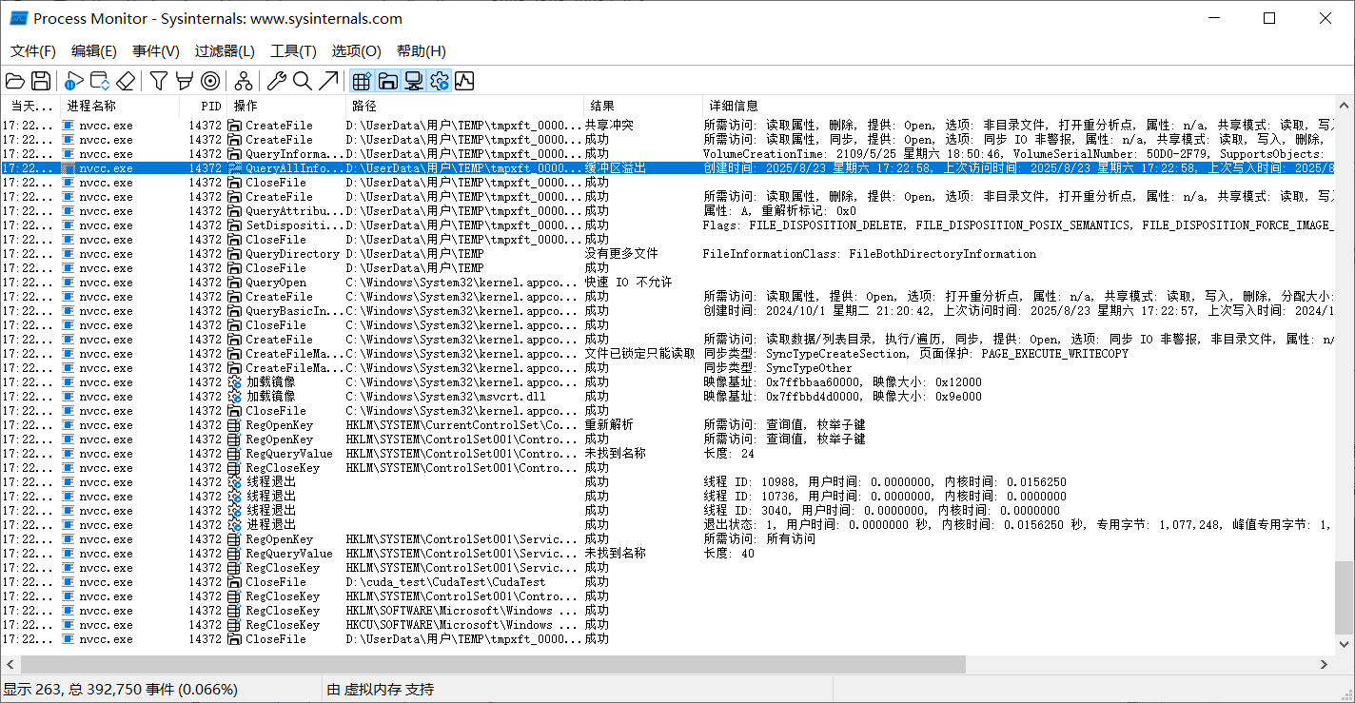Toggle show registry activity
1355x703 pixels.
pos(362,81)
